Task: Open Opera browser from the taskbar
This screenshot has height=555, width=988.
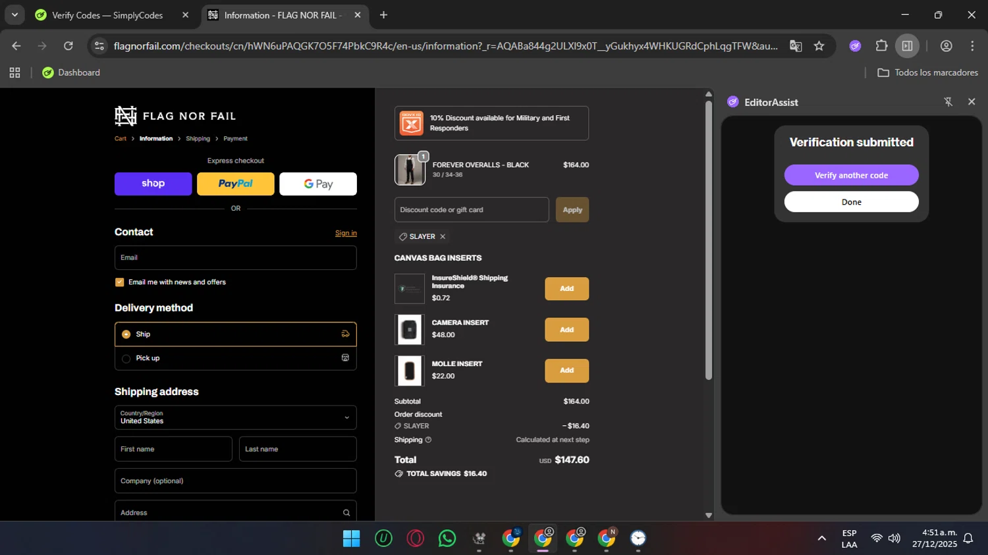Action: pos(416,539)
